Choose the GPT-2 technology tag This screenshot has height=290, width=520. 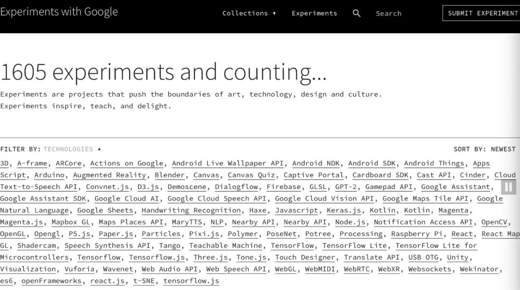(x=346, y=187)
